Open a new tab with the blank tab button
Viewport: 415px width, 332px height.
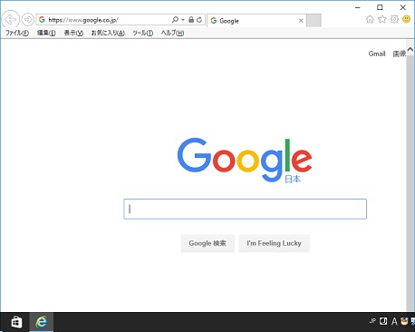pos(314,21)
